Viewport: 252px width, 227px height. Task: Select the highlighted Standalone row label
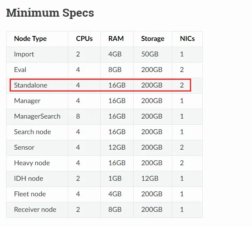[x=31, y=85]
